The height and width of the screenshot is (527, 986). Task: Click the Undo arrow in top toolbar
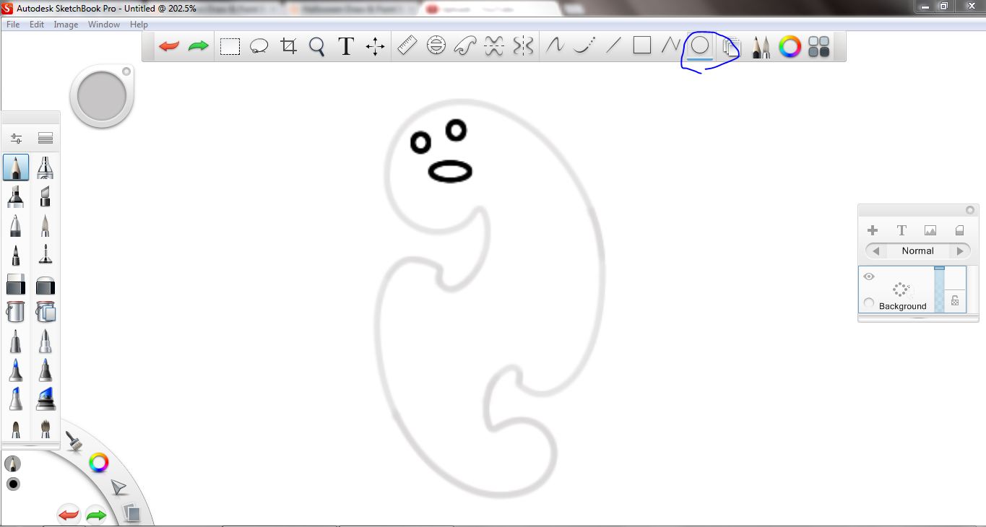pyautogui.click(x=169, y=47)
